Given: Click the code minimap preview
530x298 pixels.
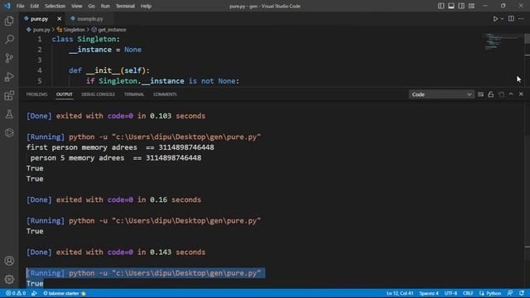Looking at the screenshot, I should (x=502, y=42).
